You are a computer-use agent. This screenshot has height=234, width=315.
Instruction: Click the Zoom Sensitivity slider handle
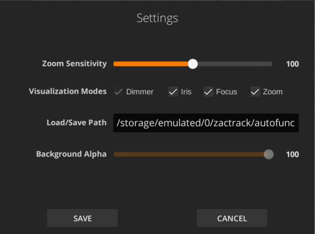click(193, 63)
